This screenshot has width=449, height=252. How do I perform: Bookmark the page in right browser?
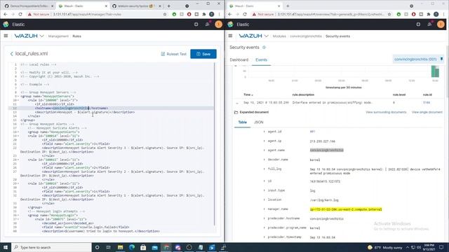[389, 14]
